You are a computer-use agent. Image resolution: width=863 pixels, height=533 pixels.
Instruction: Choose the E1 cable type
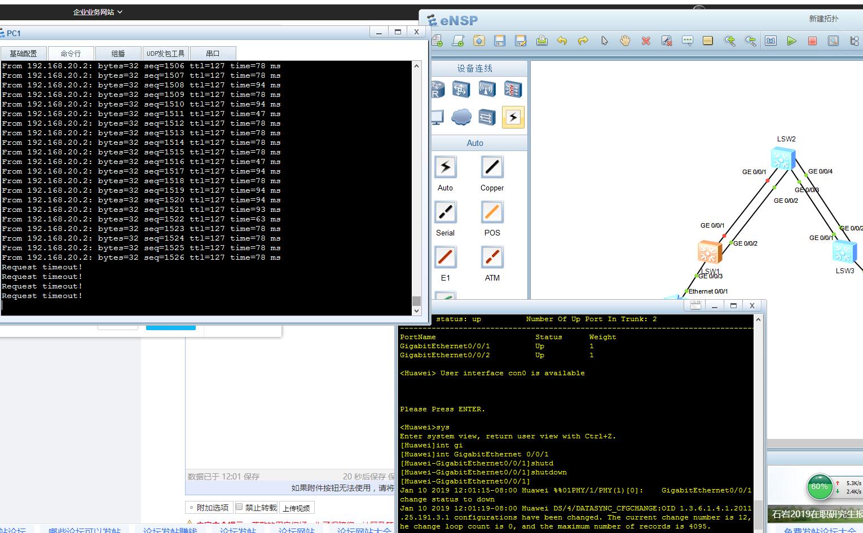click(445, 257)
